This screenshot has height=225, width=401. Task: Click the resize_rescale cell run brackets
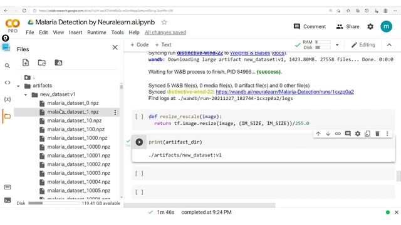pos(139,117)
